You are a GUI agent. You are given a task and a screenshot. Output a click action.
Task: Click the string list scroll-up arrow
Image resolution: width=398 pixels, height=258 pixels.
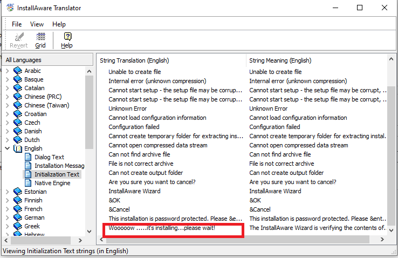pos(391,59)
